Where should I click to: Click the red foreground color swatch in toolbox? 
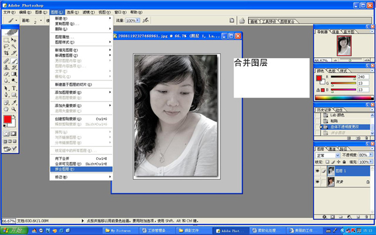pos(8,120)
